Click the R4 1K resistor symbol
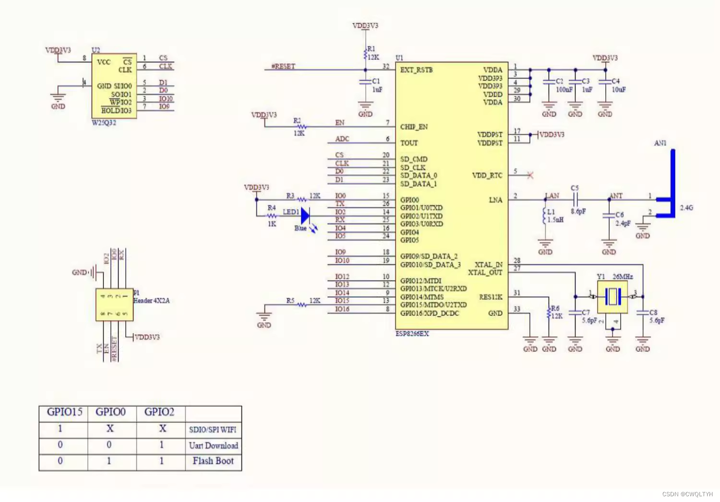Image resolution: width=720 pixels, height=502 pixels. point(272,216)
